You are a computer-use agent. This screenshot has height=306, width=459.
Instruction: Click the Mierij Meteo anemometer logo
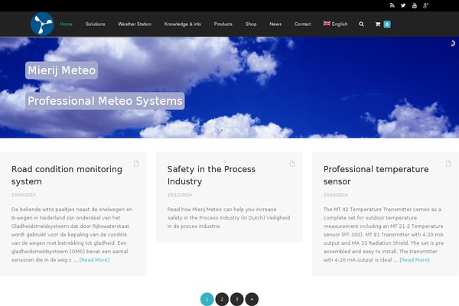coord(42,24)
